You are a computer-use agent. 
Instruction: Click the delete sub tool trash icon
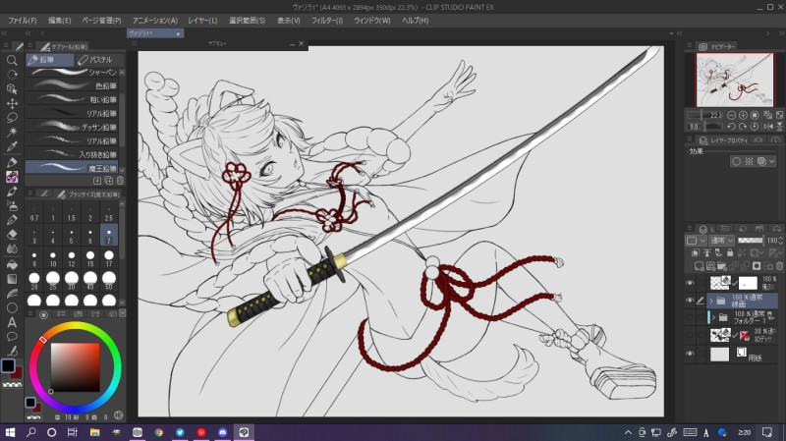pos(120,180)
